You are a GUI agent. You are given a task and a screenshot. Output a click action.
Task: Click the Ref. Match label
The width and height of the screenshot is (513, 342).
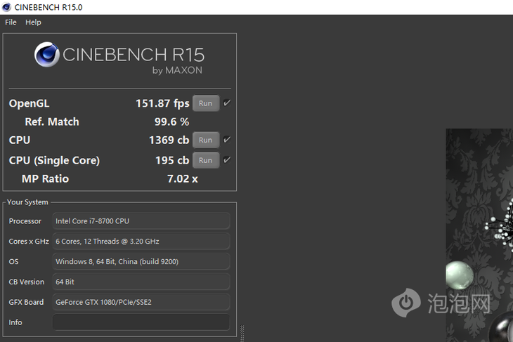[x=52, y=121]
